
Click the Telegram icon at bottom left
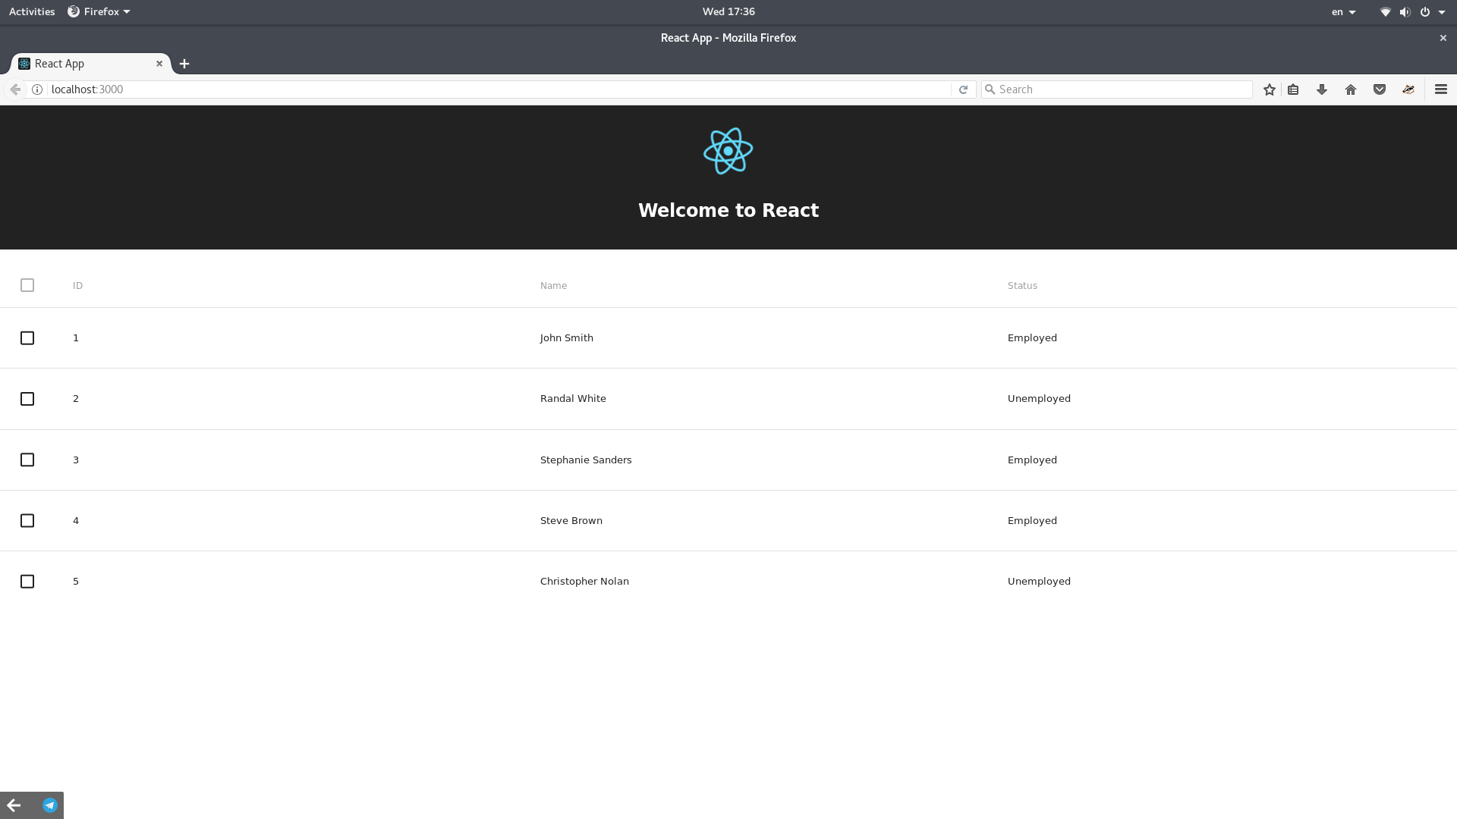tap(50, 805)
